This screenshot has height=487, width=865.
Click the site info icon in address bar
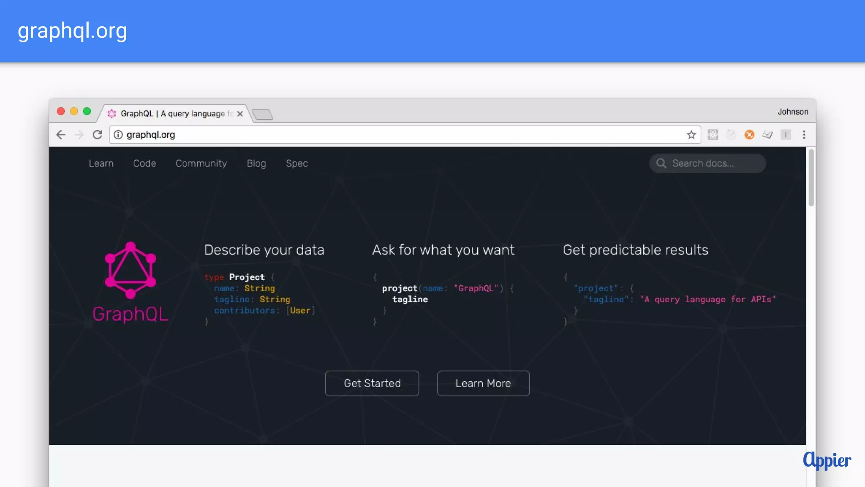click(118, 134)
